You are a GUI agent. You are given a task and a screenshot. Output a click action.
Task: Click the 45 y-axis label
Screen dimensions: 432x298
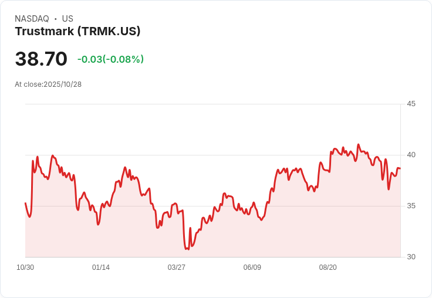pyautogui.click(x=411, y=104)
